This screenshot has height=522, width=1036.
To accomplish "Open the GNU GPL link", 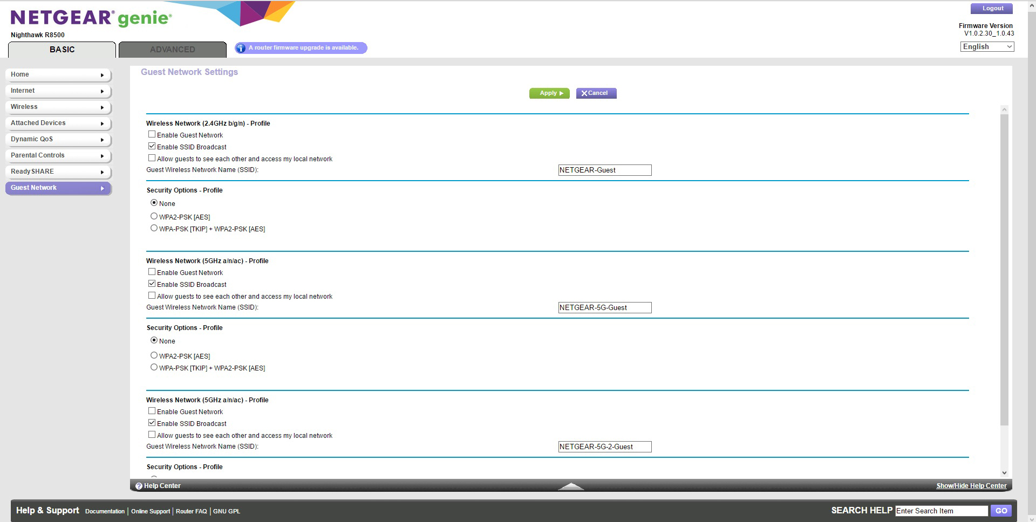I will click(x=227, y=511).
